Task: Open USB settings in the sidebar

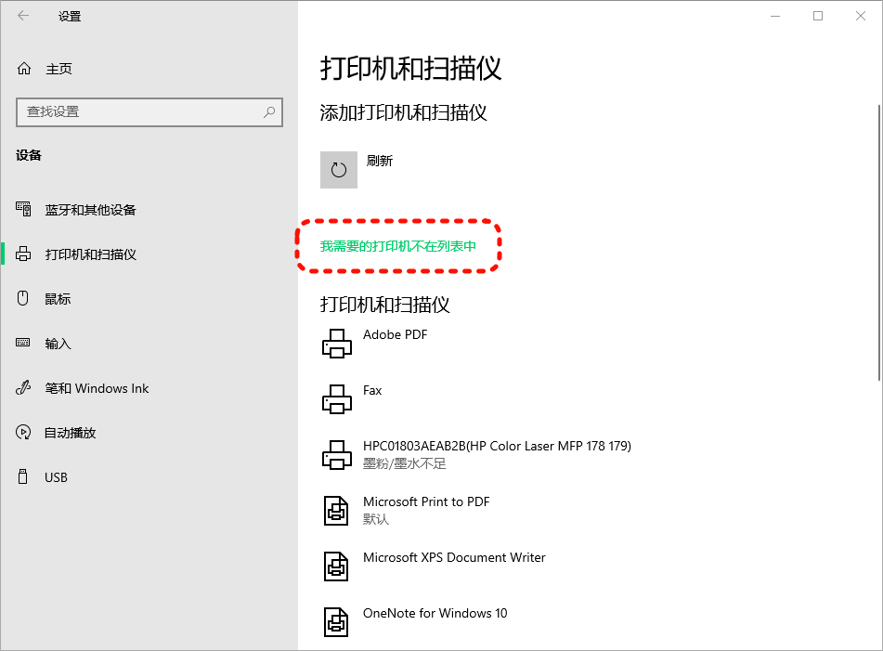Action: coord(54,476)
